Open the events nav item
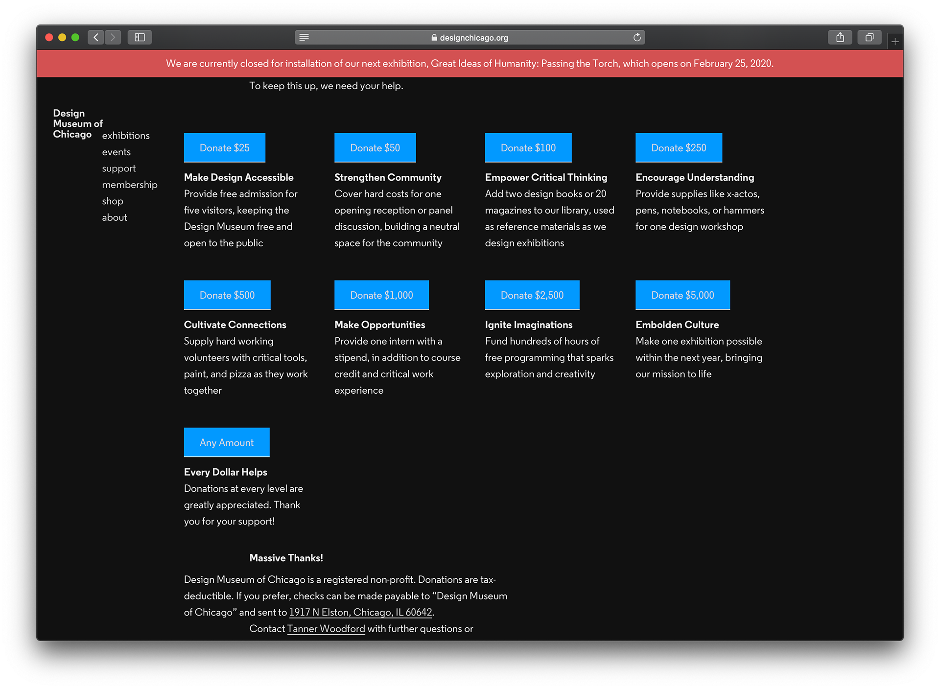Screen dimensions: 940x689 117,152
